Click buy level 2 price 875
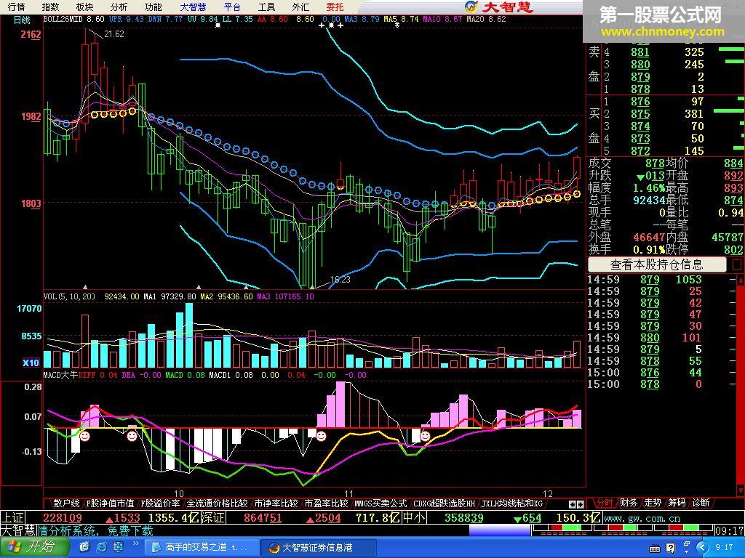The height and width of the screenshot is (558, 745). coord(640,114)
